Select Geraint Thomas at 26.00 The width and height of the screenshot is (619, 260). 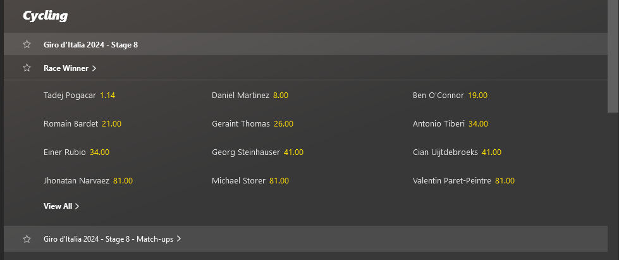[x=283, y=124]
